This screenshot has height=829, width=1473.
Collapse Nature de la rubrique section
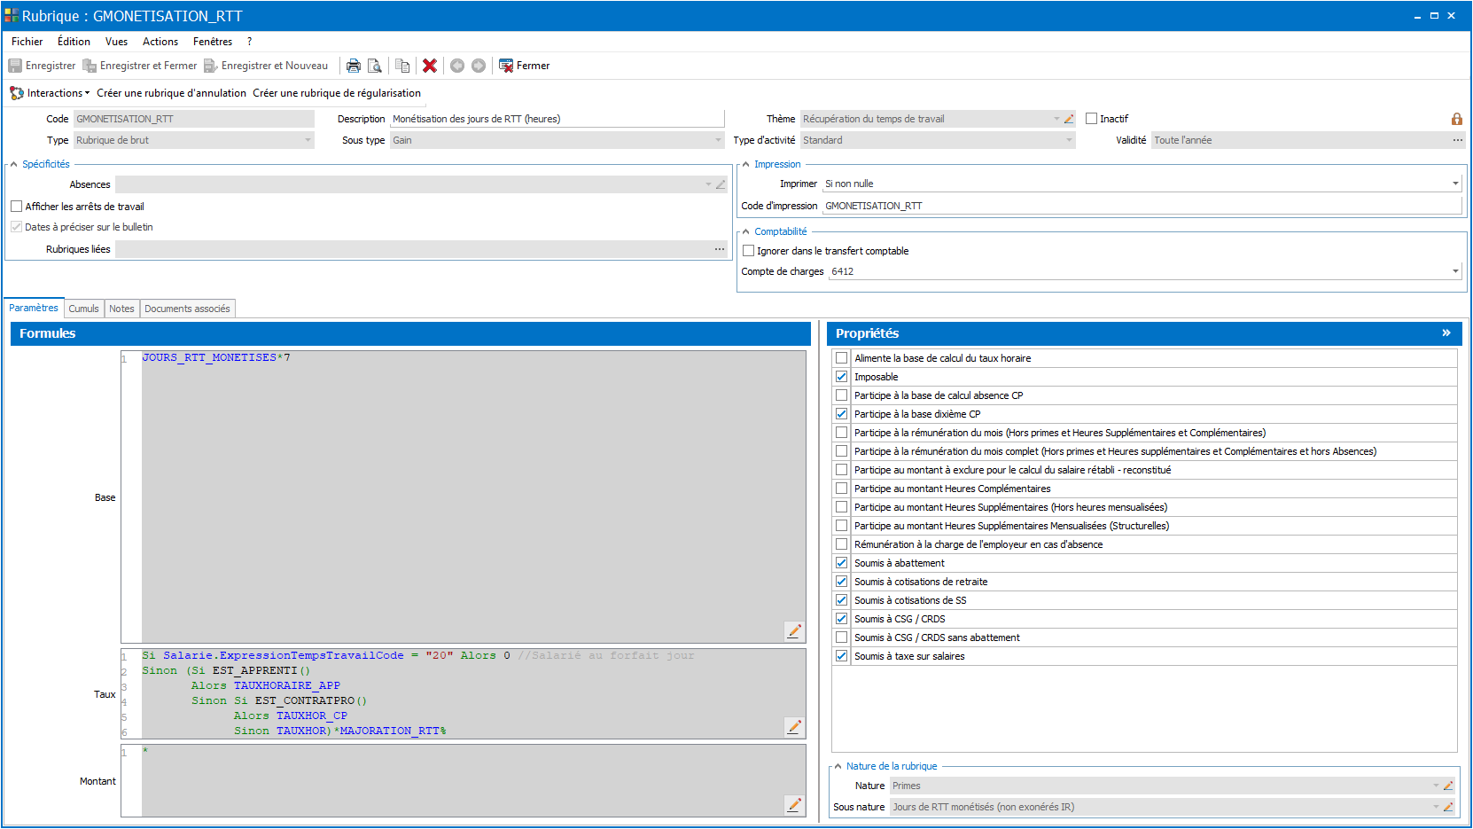838,766
